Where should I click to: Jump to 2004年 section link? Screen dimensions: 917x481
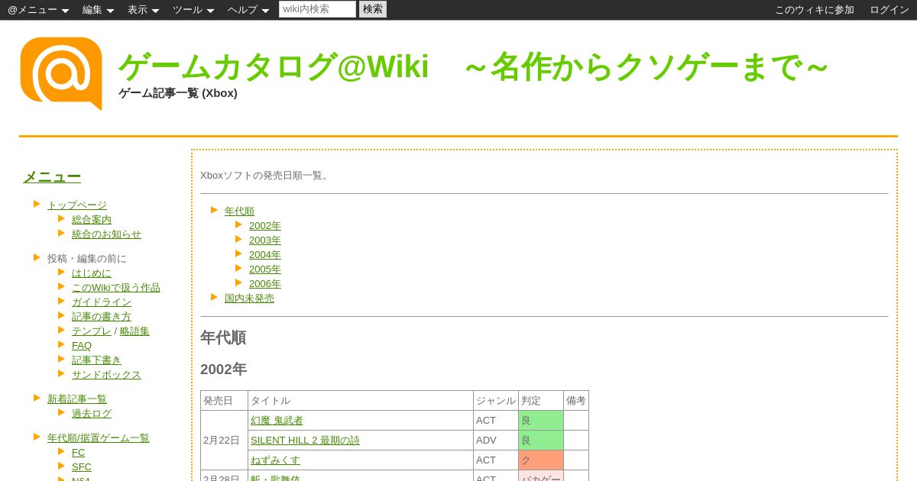tap(265, 254)
